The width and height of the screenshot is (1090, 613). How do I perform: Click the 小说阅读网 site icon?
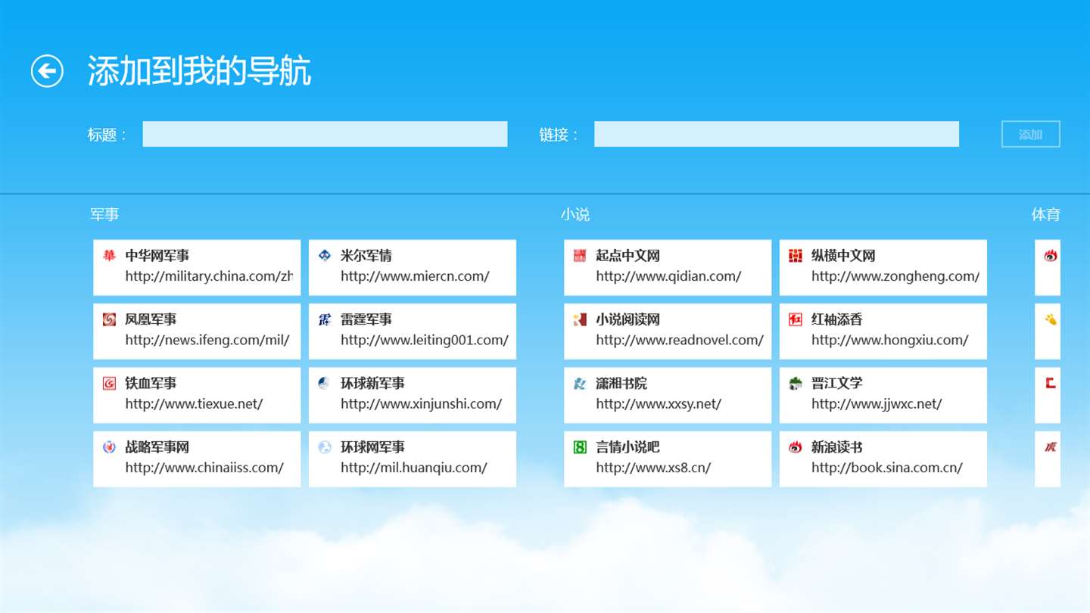click(580, 319)
